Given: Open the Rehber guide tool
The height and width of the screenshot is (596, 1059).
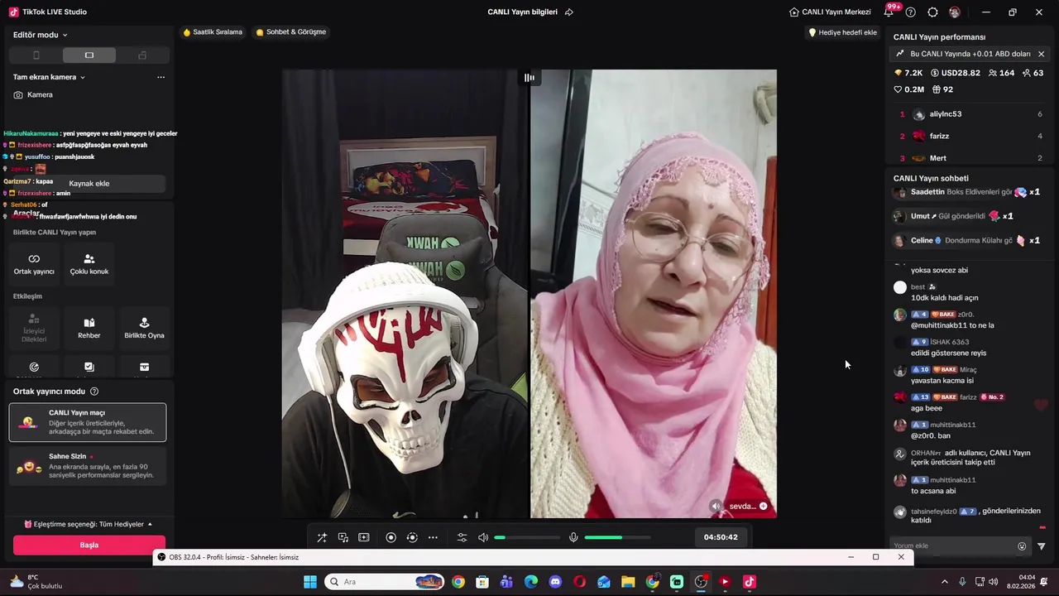Looking at the screenshot, I should (89, 328).
